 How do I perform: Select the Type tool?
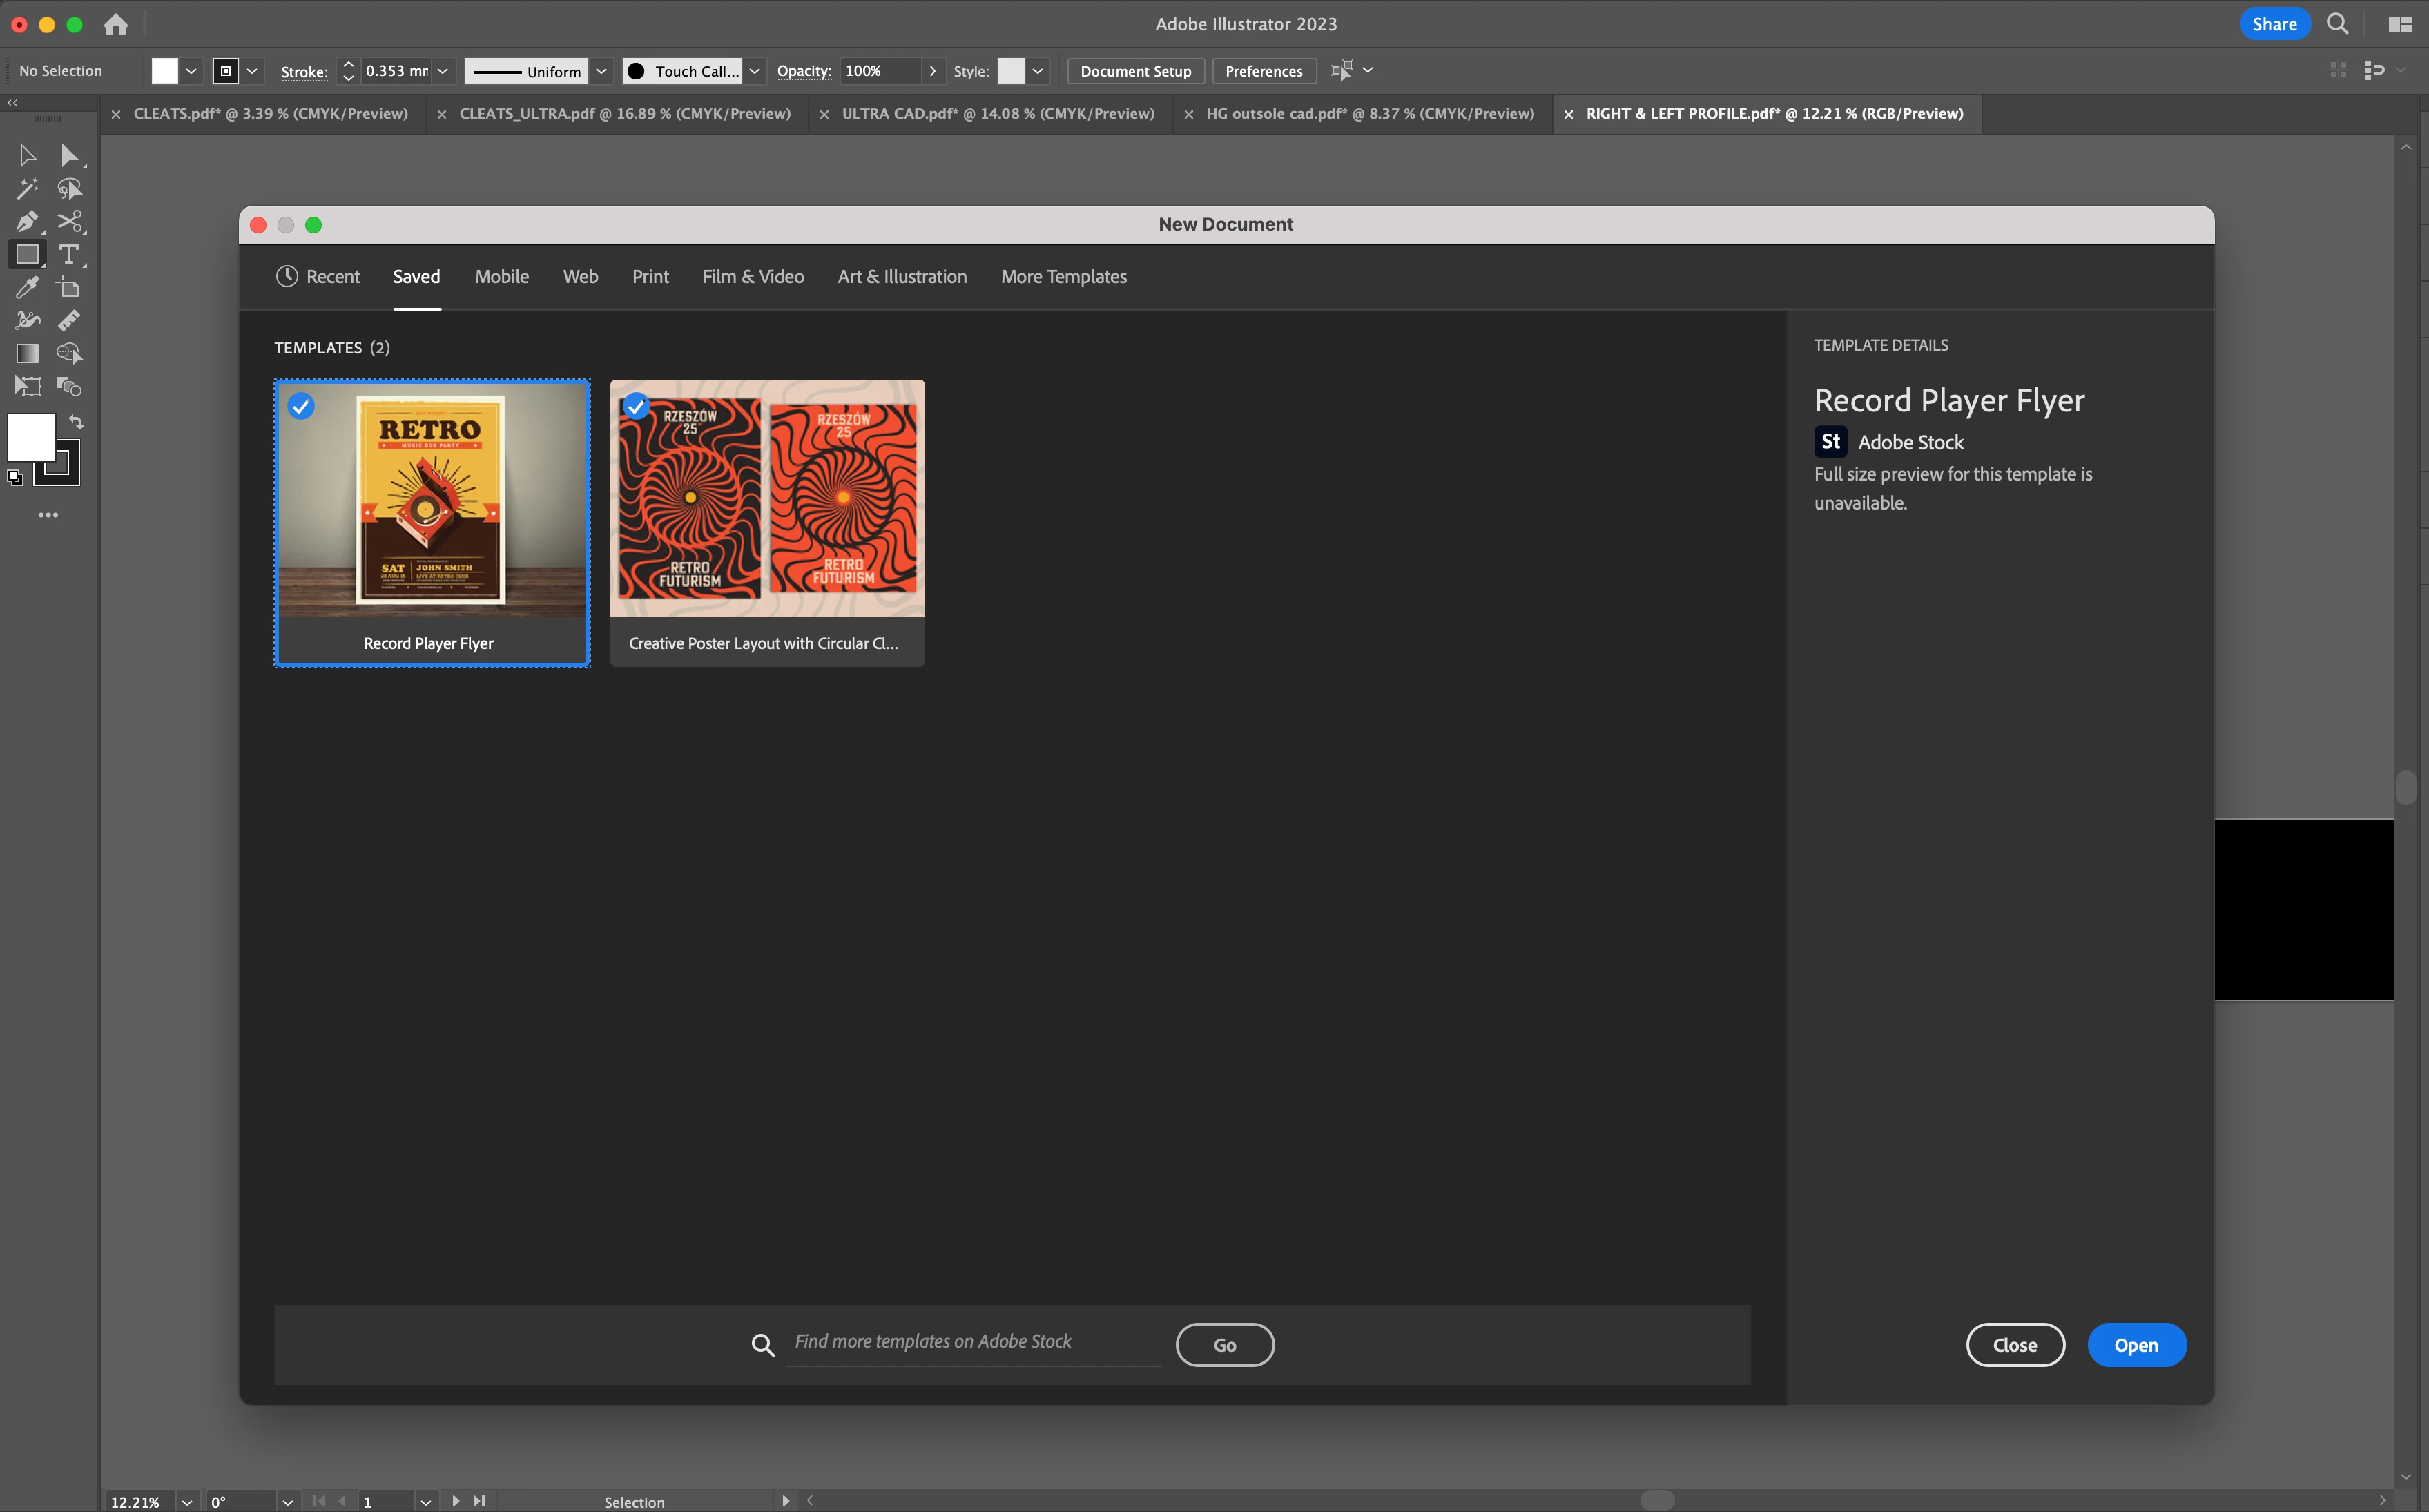(x=69, y=255)
